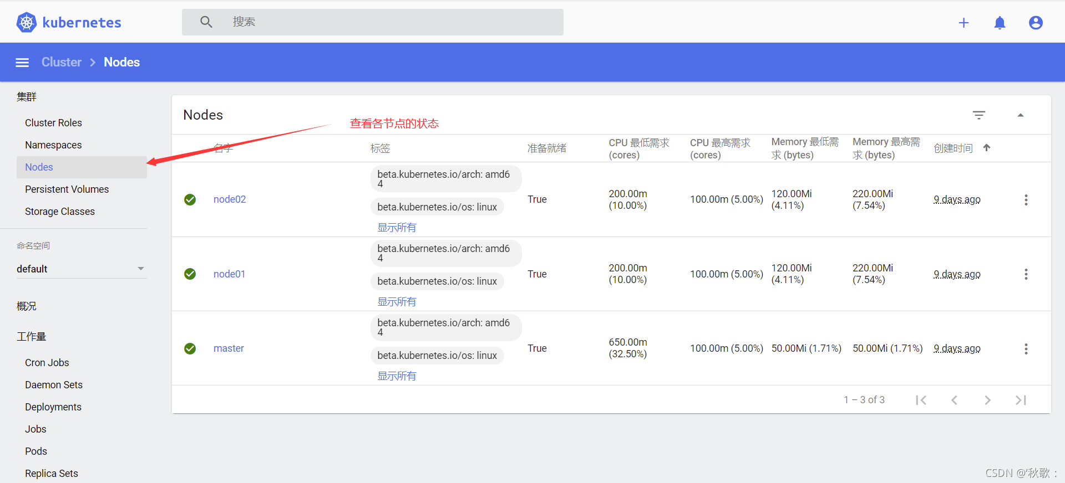This screenshot has height=483, width=1065.
Task: Go to last page pagination icon
Action: pyautogui.click(x=1021, y=400)
